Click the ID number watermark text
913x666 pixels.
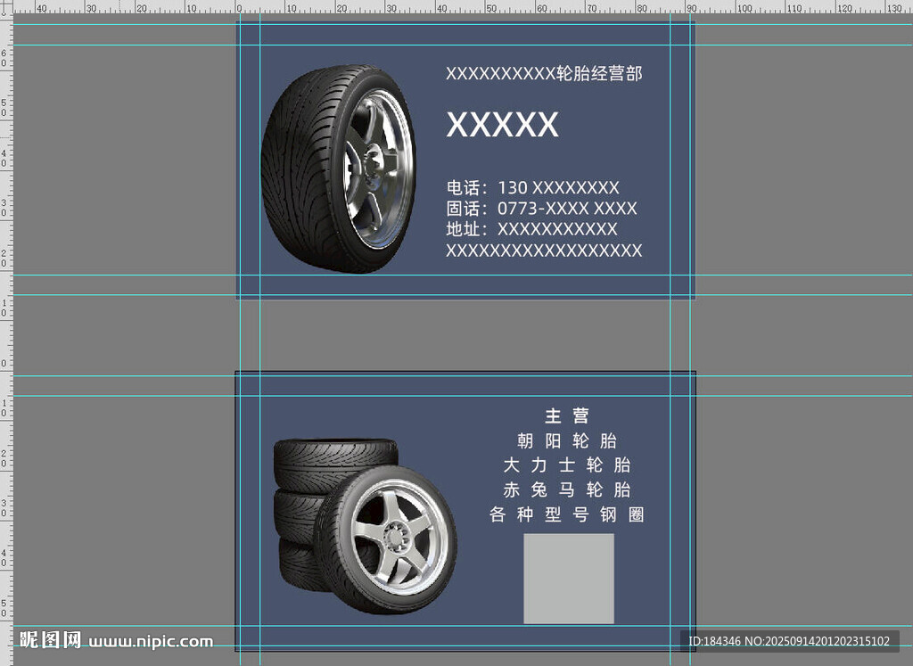coord(788,641)
